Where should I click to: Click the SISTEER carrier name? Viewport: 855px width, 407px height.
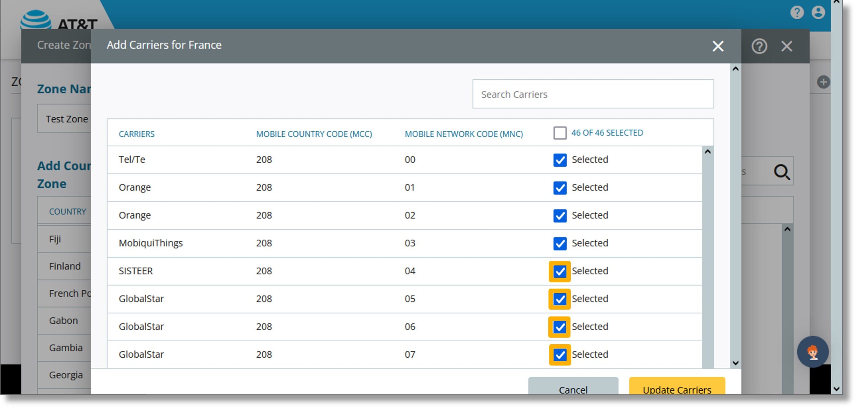point(136,271)
